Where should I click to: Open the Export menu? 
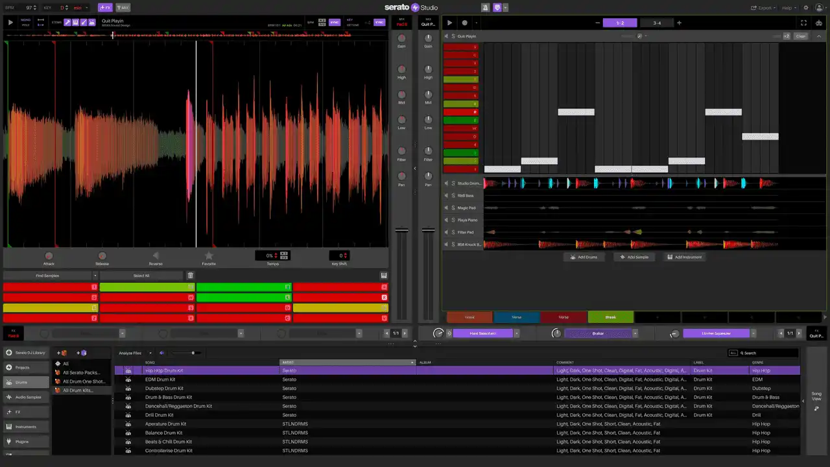[x=763, y=8]
